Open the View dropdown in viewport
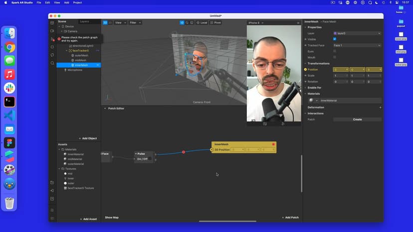 point(120,22)
